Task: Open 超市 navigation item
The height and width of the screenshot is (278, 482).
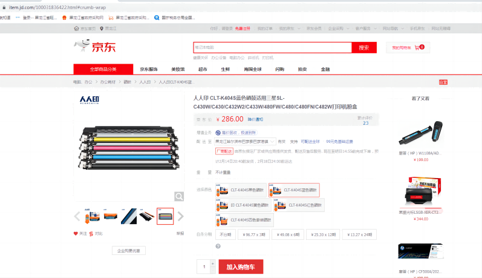Action: 203,69
